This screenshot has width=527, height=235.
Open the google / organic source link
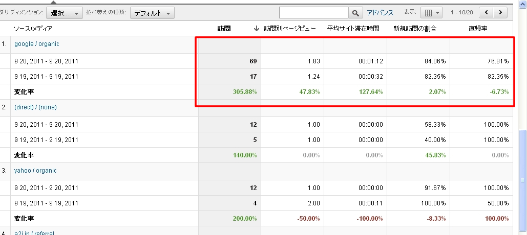coord(36,44)
